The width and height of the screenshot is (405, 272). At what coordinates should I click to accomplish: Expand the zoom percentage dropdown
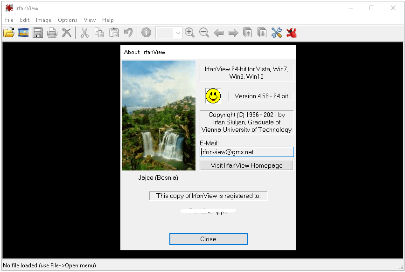[178, 33]
